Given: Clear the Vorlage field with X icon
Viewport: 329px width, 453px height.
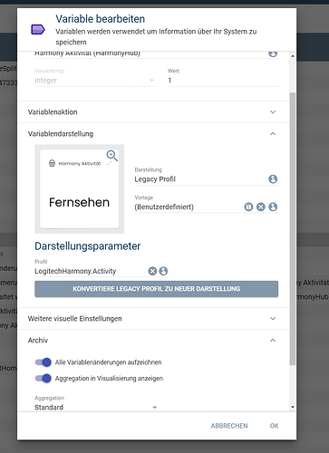Looking at the screenshot, I should [261, 207].
